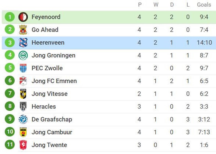Sort by the W wins header
Viewport: 216px width, 154px height.
click(x=155, y=4)
